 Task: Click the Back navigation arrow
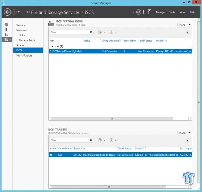[x=7, y=12]
